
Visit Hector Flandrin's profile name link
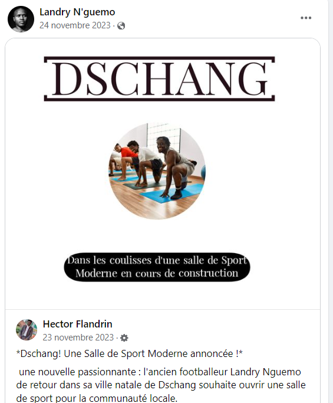[78, 324]
